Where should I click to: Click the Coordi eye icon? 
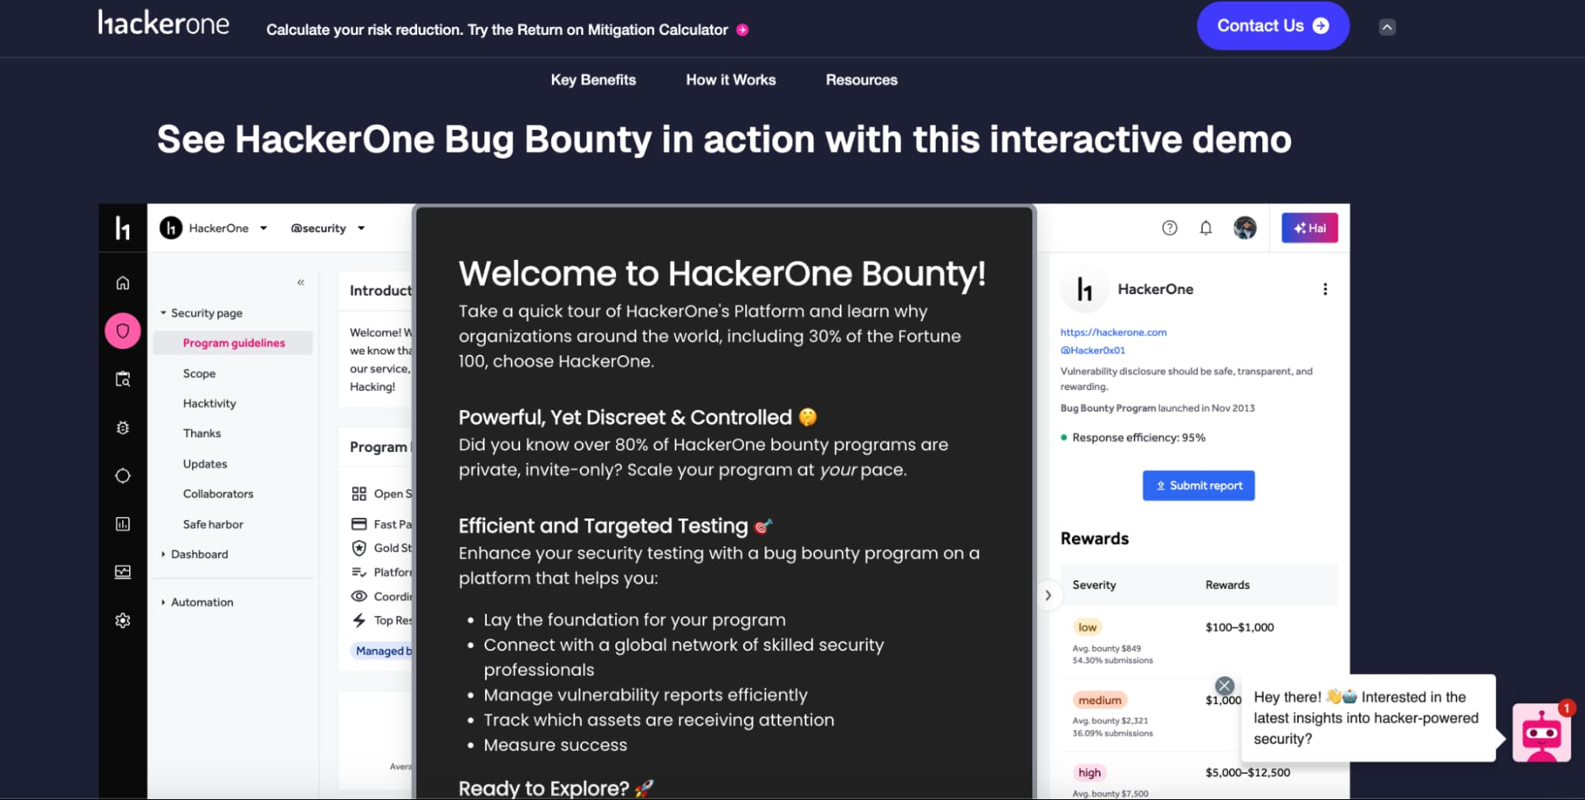[x=359, y=596]
